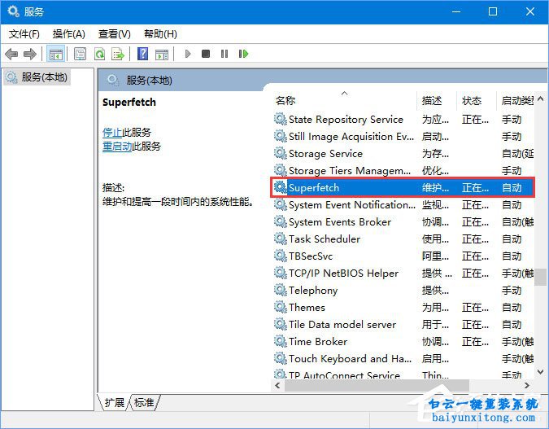Select the Task Scheduler service name
Screen dimensions: 549x429
tap(325, 239)
